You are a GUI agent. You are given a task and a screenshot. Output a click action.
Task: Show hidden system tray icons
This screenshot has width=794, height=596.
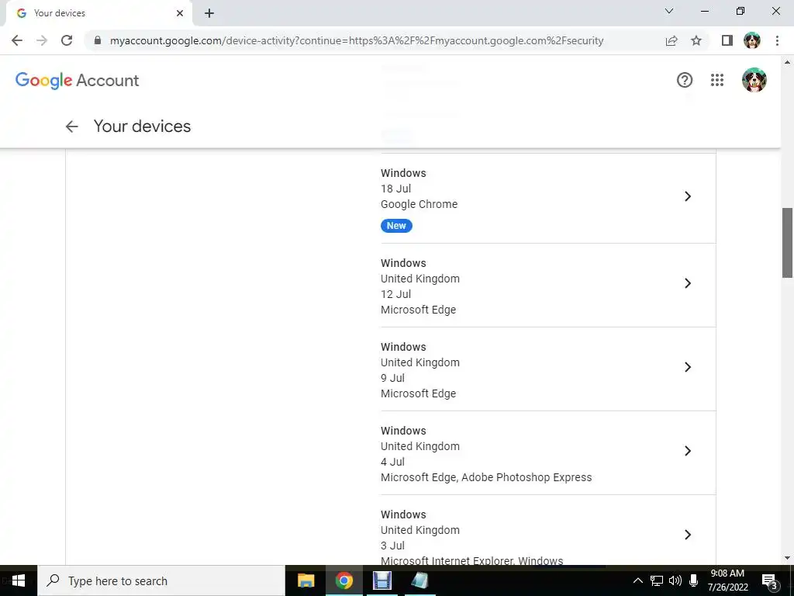click(x=638, y=580)
